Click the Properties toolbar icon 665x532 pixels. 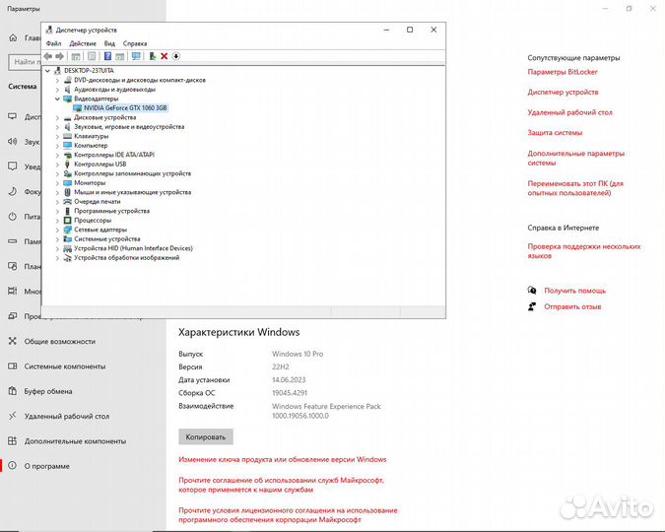pyautogui.click(x=92, y=56)
